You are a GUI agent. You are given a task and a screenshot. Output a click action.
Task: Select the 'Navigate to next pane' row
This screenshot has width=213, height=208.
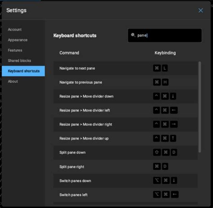[x=125, y=68]
